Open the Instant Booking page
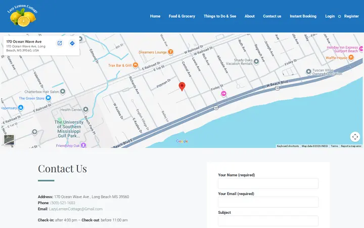 pos(303,16)
